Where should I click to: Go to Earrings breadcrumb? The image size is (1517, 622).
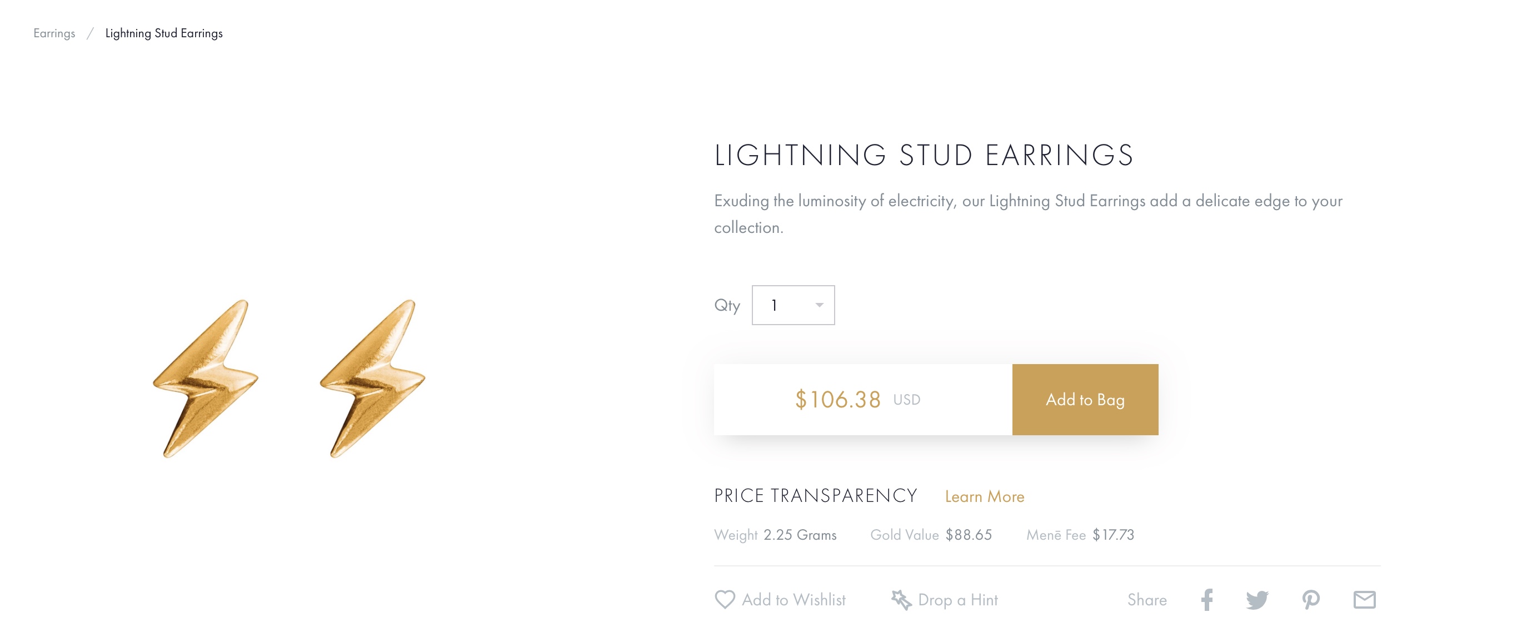54,33
